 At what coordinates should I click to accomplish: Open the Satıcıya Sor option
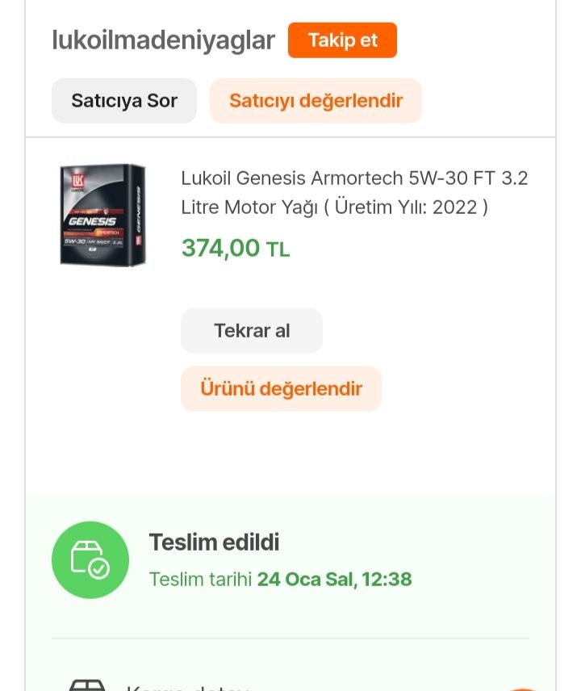coord(124,100)
